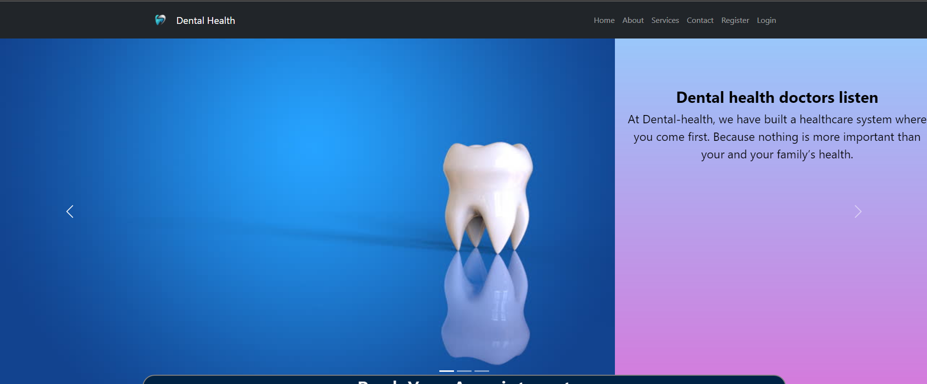Screen dimensions: 927x384
Task: Click the Login link
Action: click(x=766, y=20)
